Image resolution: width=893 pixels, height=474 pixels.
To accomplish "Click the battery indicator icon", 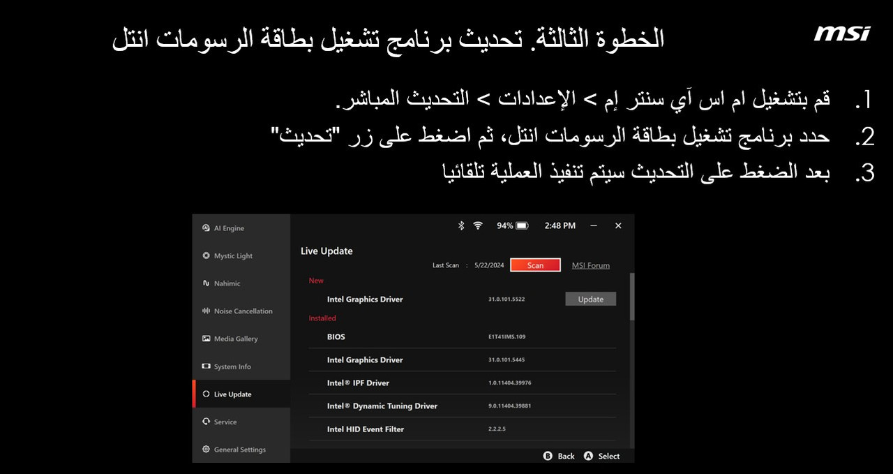I will (x=523, y=225).
